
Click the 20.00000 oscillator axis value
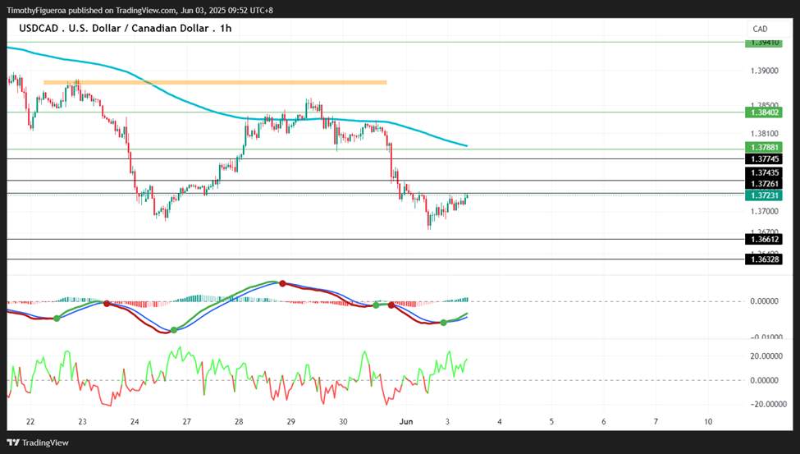point(767,356)
